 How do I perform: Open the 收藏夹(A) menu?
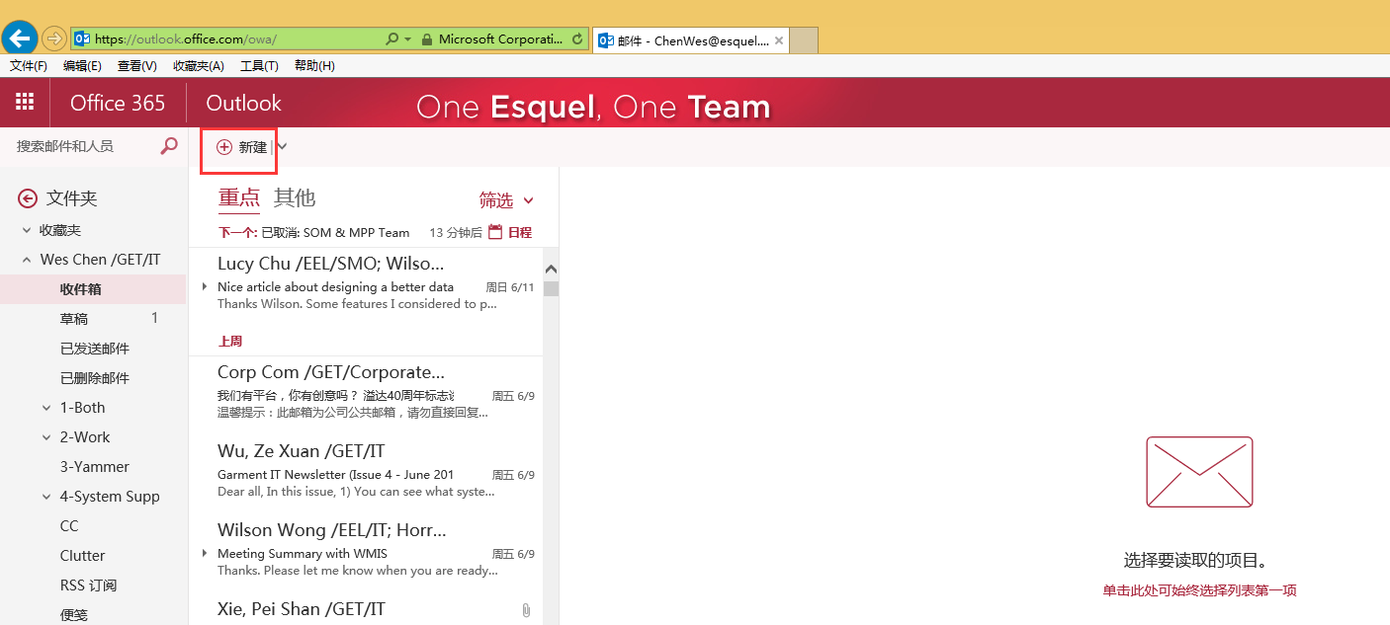tap(198, 66)
